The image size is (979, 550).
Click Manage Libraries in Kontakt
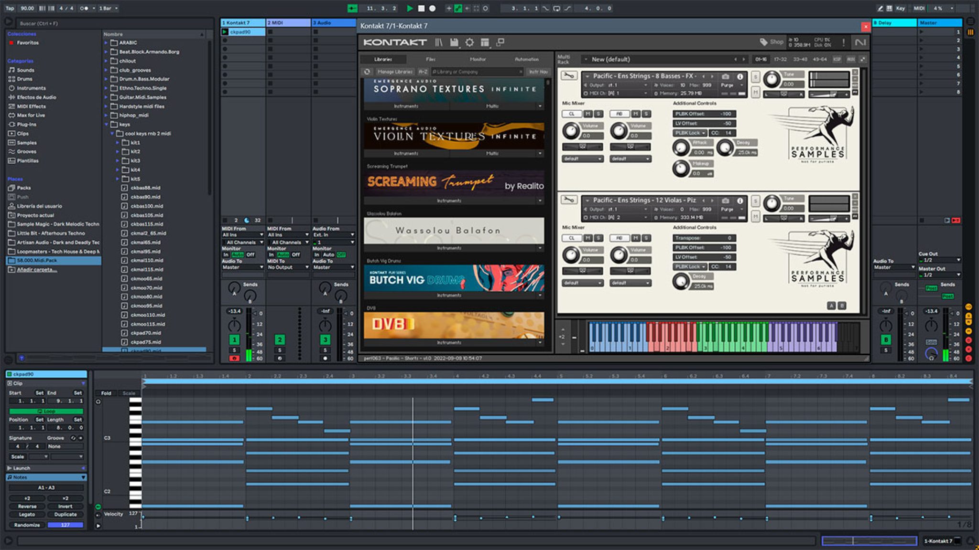click(x=396, y=72)
